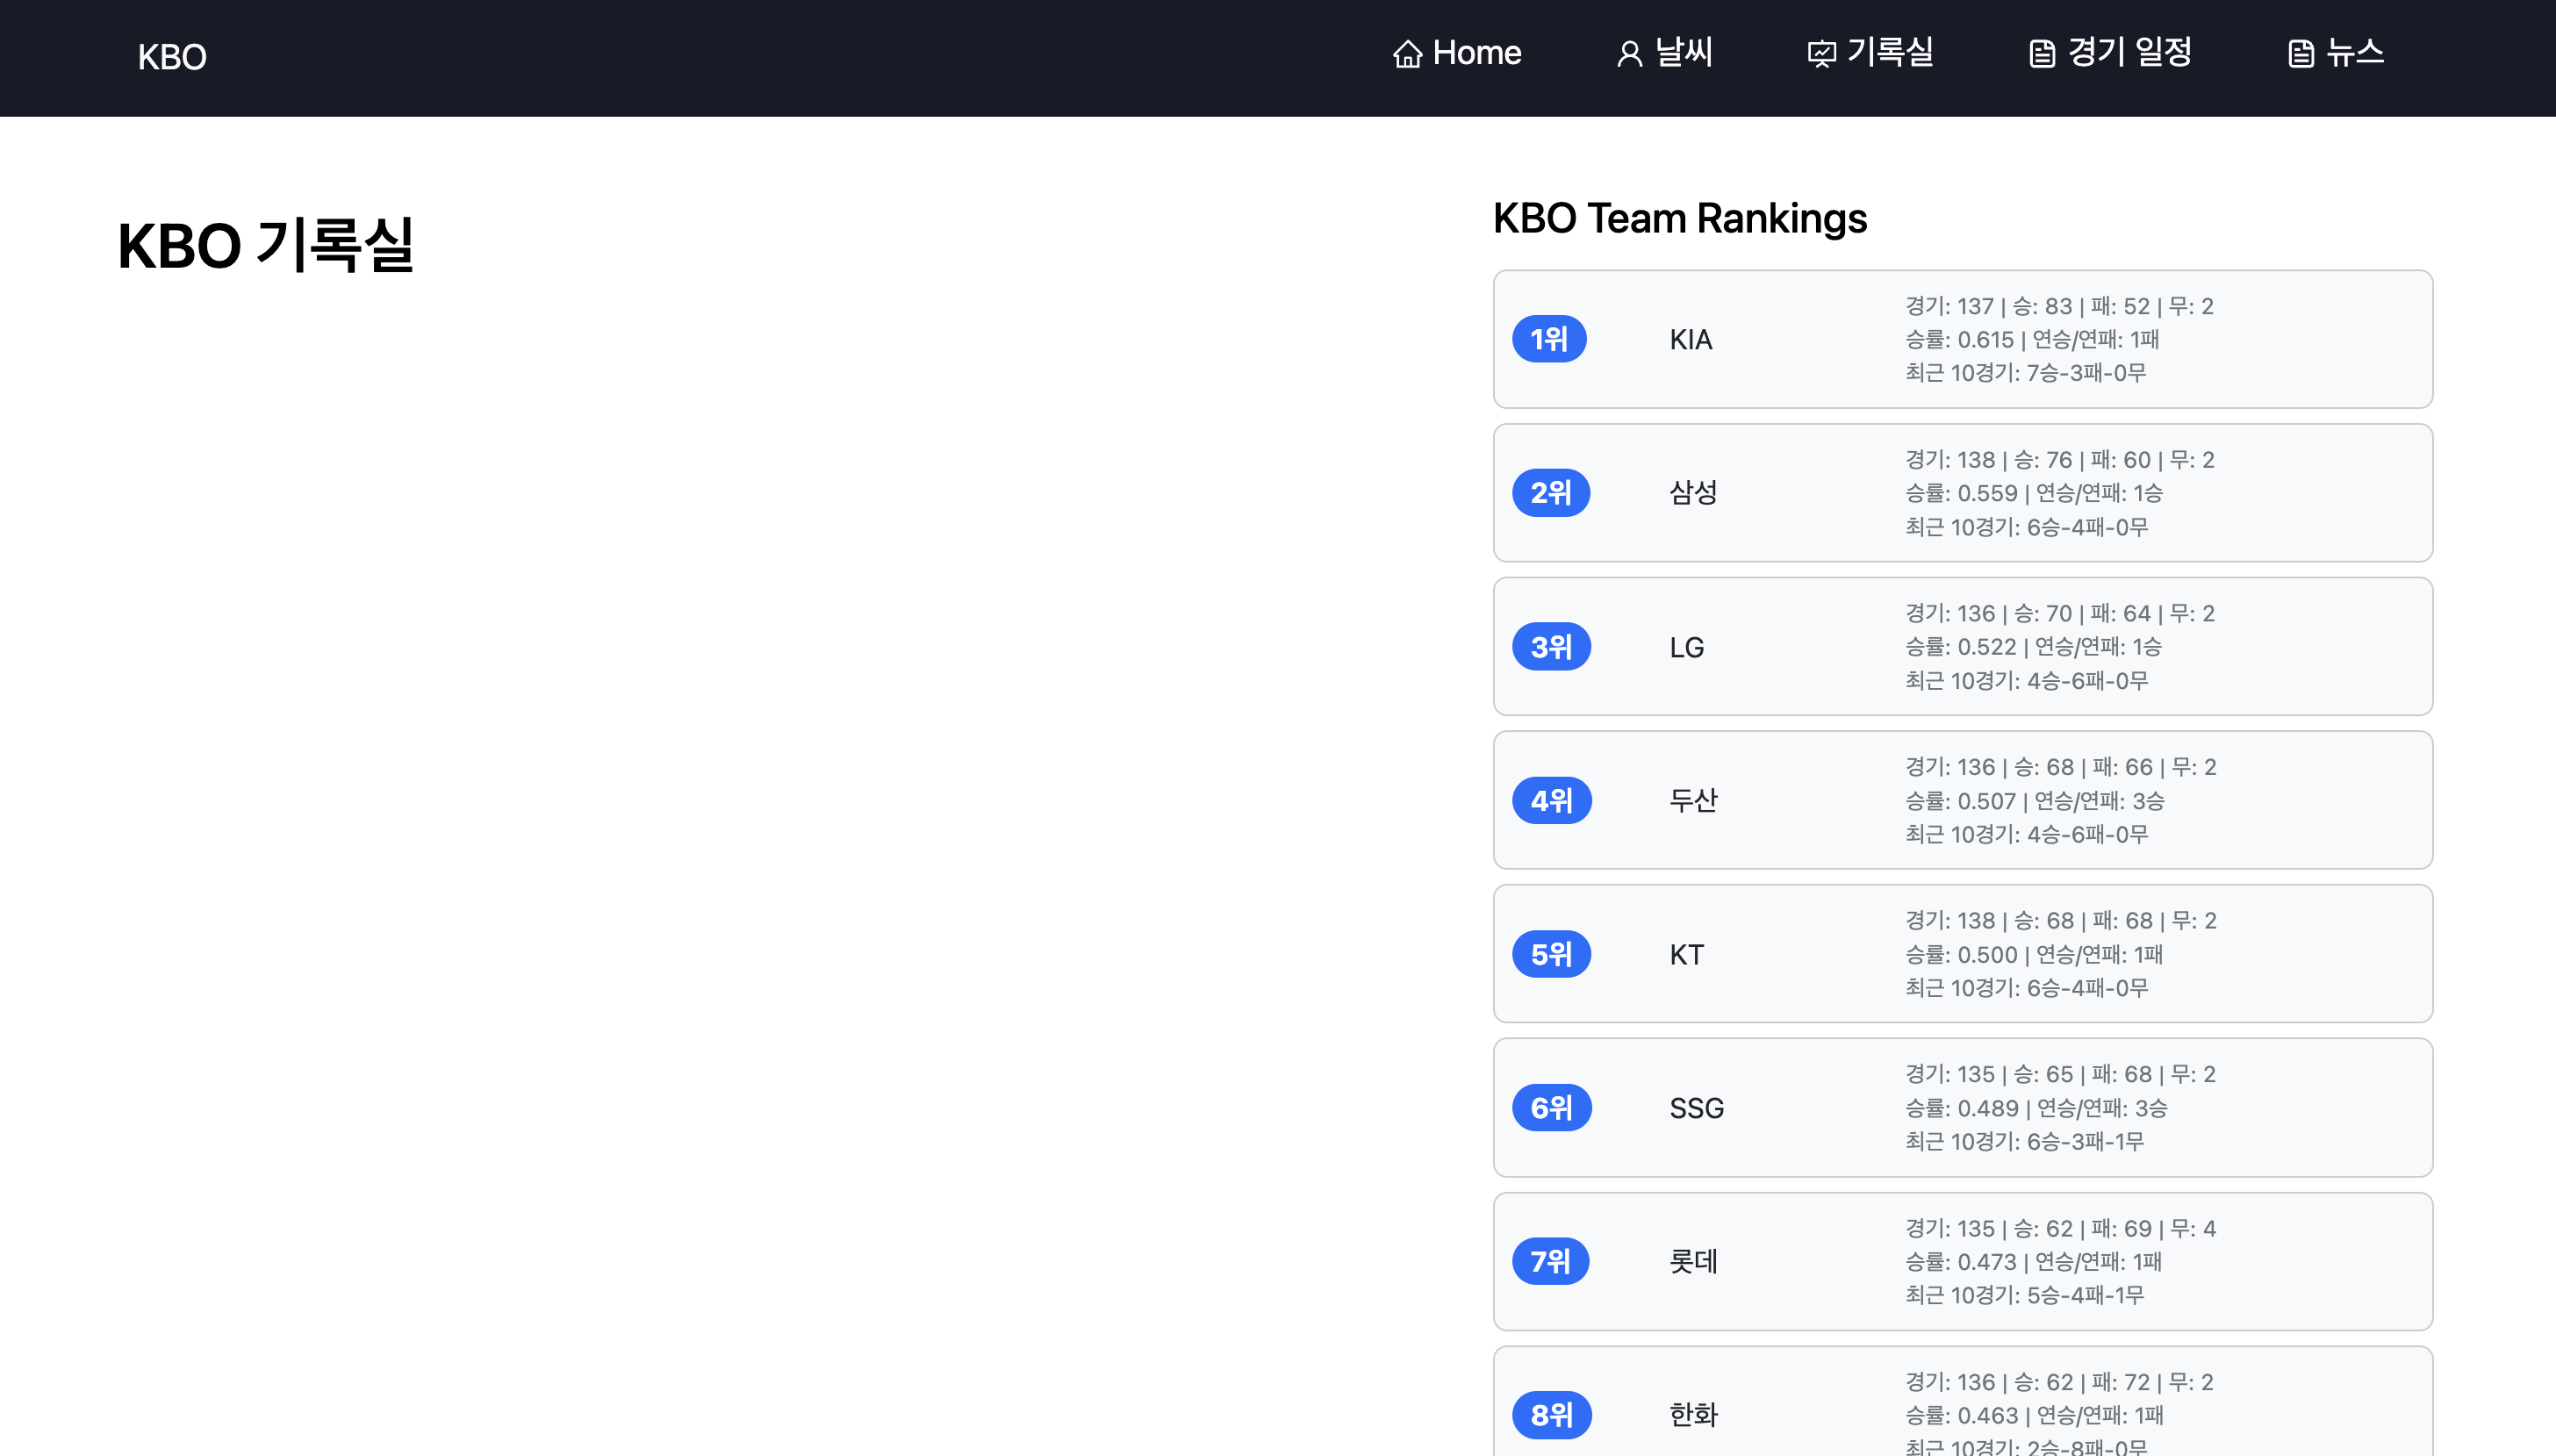Click the 2위 rank badge
Viewport: 2556px width, 1456px height.
tap(1551, 493)
